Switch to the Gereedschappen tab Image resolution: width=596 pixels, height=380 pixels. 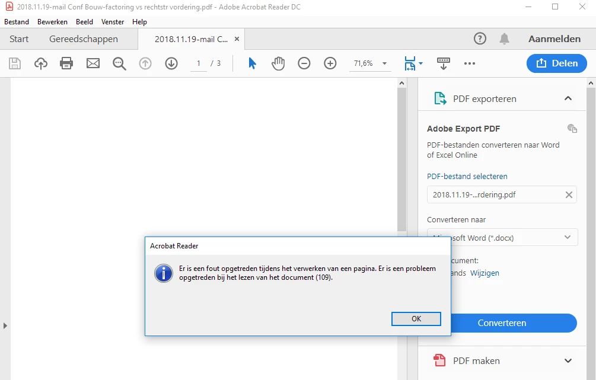[x=84, y=39]
